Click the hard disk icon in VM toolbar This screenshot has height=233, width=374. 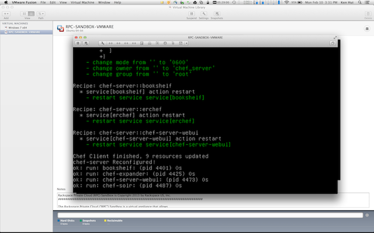pos(141,43)
